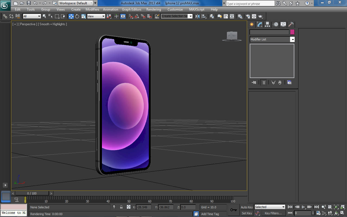The height and width of the screenshot is (217, 347).
Task: Toggle Absolute/Offset transform type-in mode
Action: pos(129,207)
